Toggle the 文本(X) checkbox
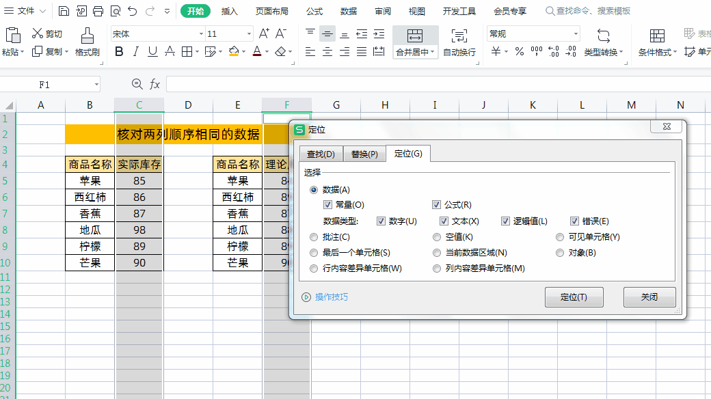This screenshot has width=711, height=399. [444, 221]
